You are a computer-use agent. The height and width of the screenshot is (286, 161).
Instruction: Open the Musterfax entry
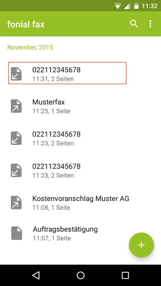(x=80, y=106)
